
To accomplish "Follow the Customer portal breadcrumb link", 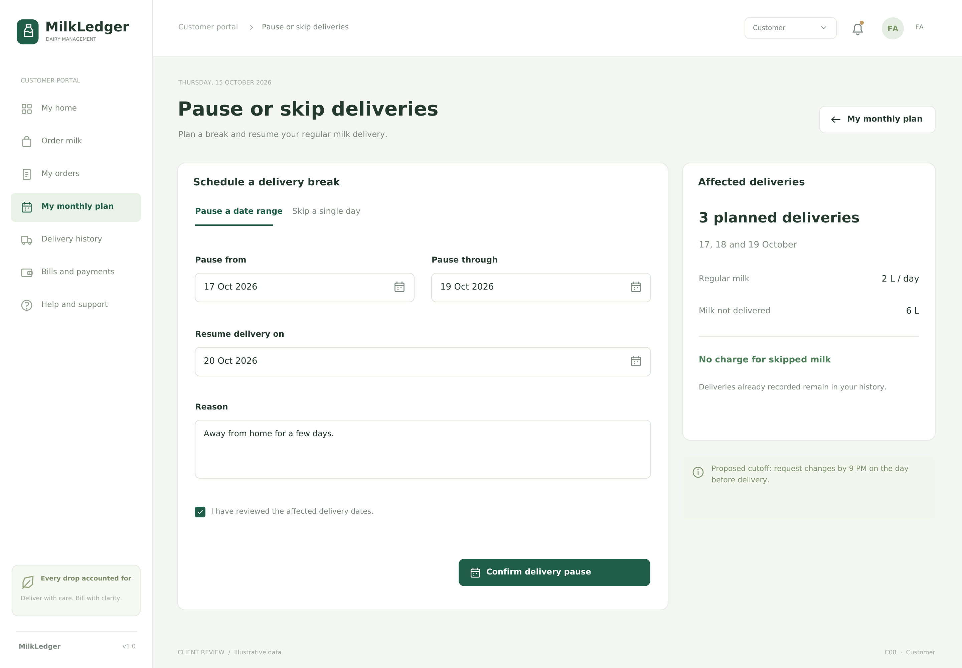I will tap(208, 27).
